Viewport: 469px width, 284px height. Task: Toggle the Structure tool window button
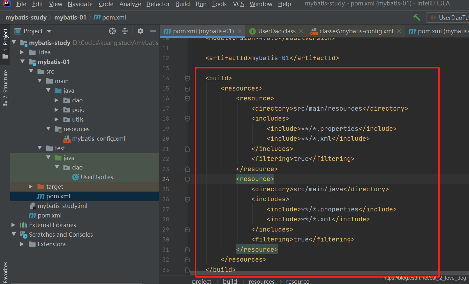5,88
